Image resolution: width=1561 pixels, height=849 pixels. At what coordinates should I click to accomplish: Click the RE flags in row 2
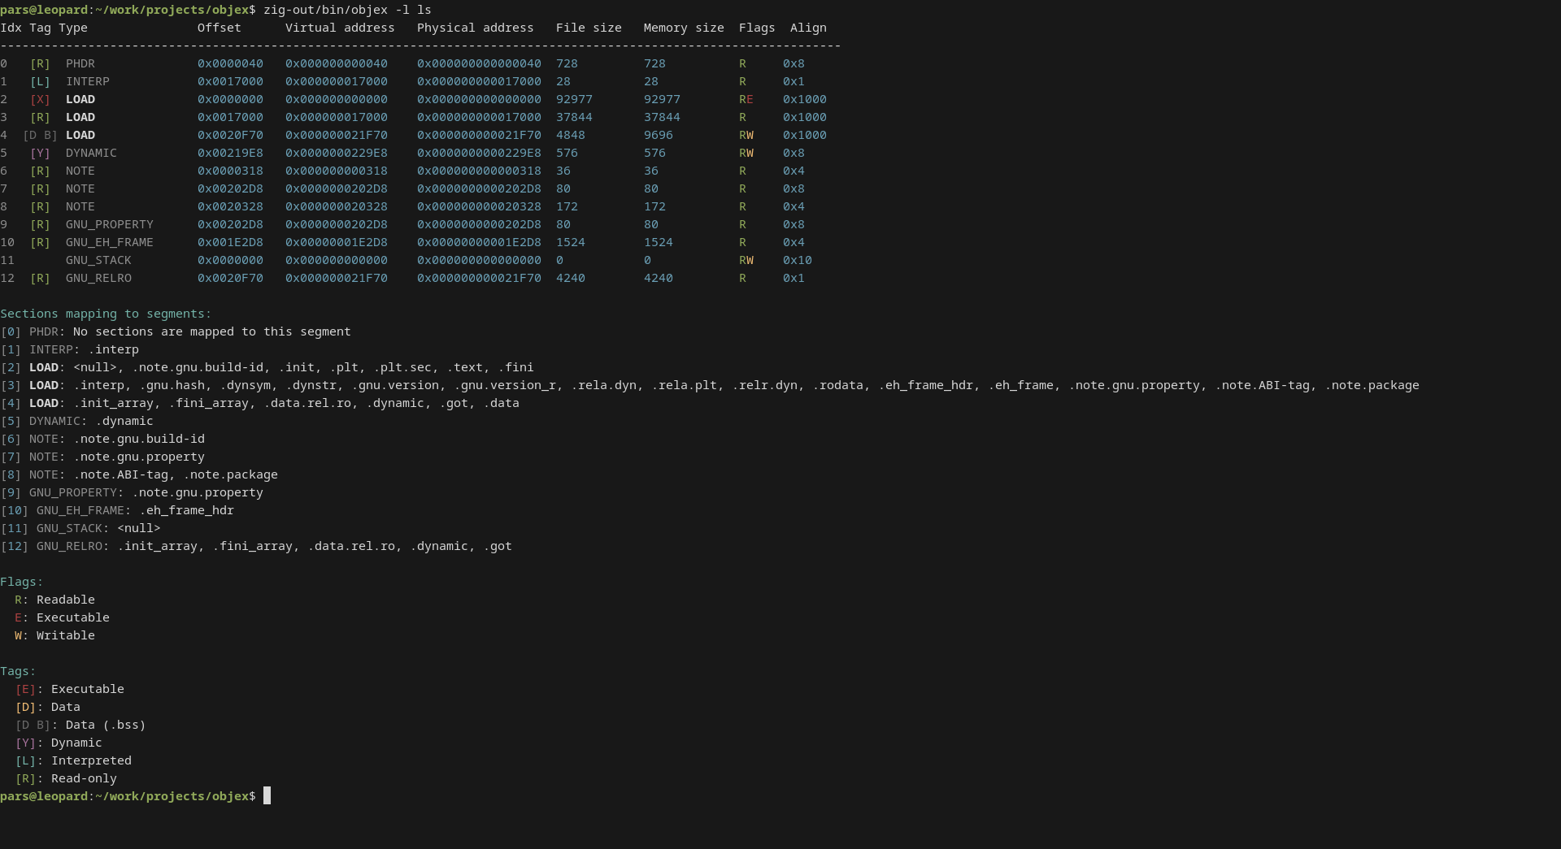[x=746, y=99]
